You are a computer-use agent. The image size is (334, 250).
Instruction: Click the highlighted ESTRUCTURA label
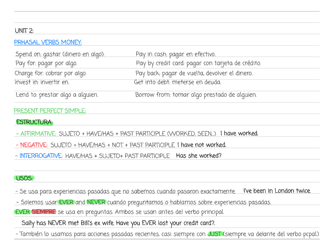click(x=34, y=122)
